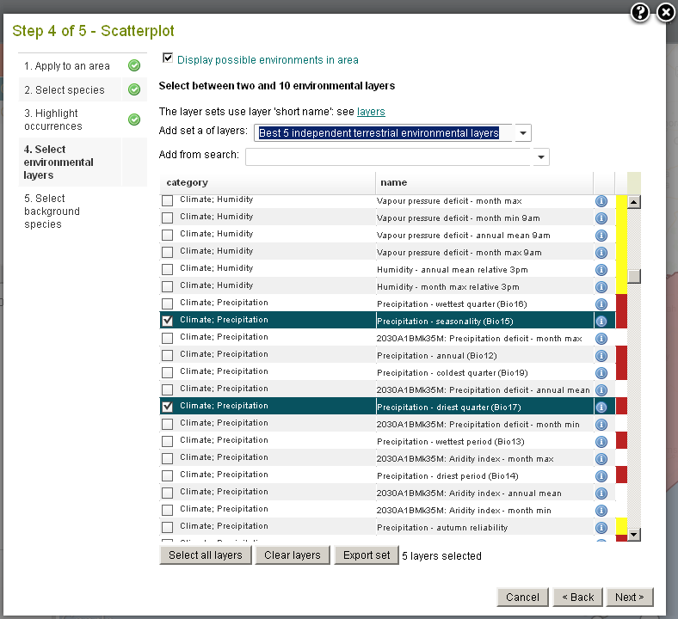This screenshot has height=619, width=678.
Task: Close the Scatterplot dialog with X icon
Action: [x=666, y=13]
